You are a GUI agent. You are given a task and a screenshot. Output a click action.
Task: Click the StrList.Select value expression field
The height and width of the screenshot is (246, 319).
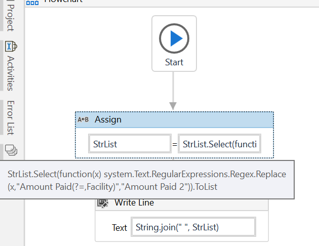click(220, 144)
